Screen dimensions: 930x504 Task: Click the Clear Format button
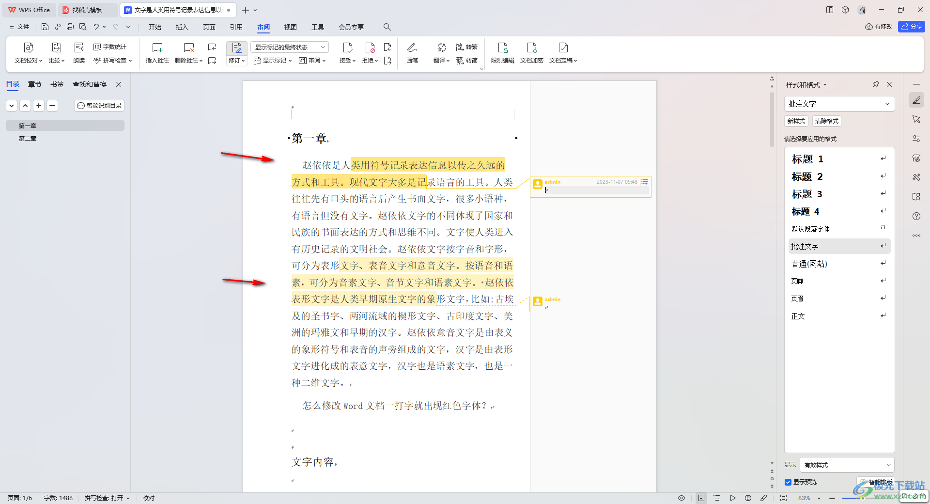[826, 121]
